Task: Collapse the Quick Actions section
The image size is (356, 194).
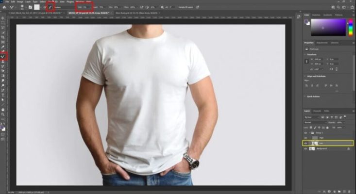Action: tap(305, 97)
